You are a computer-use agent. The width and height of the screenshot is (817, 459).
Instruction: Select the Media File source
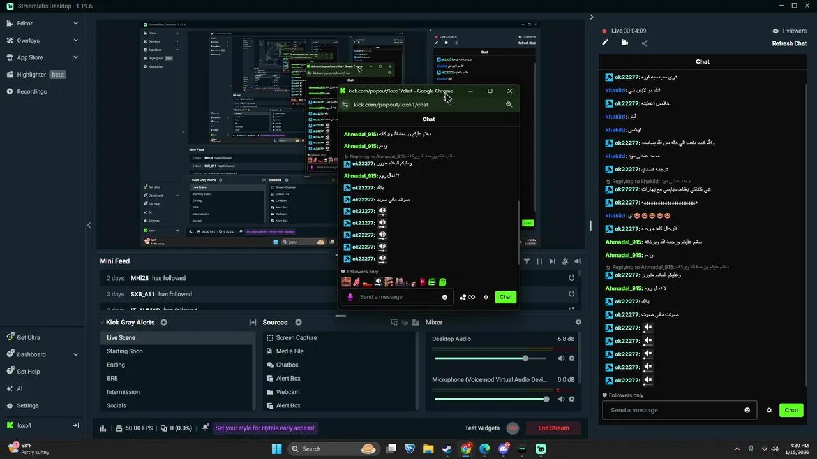339,351
